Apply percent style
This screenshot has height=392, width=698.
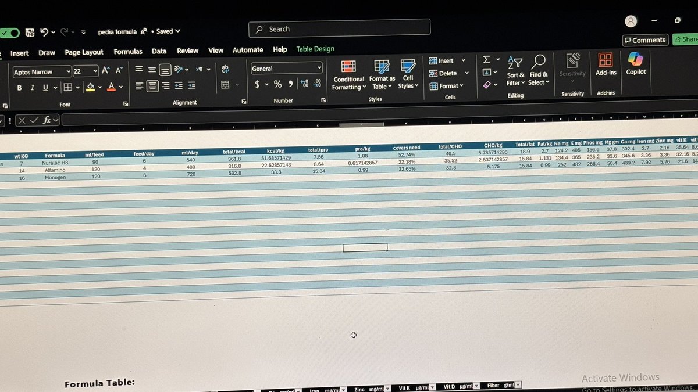click(x=277, y=84)
